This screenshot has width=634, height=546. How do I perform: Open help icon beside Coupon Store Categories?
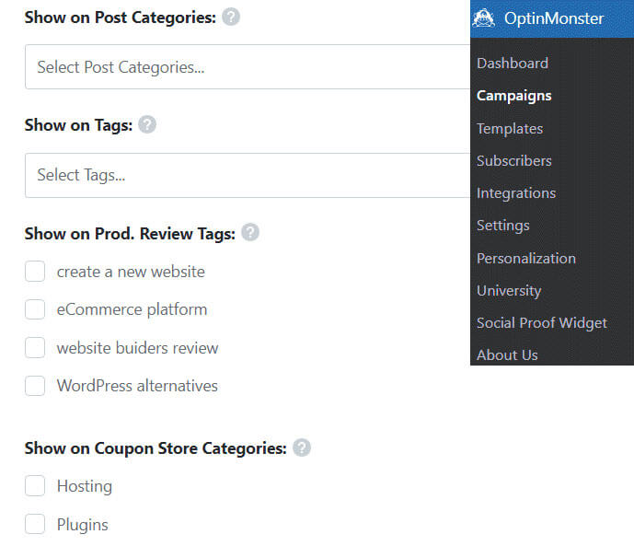(302, 447)
